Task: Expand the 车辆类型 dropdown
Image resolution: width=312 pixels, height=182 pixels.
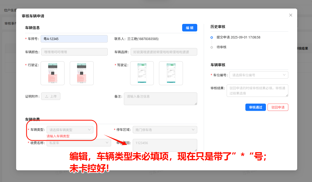Action: tap(70, 130)
